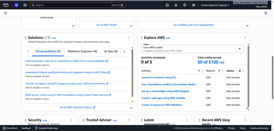Open the help question mark icon

(185, 5)
